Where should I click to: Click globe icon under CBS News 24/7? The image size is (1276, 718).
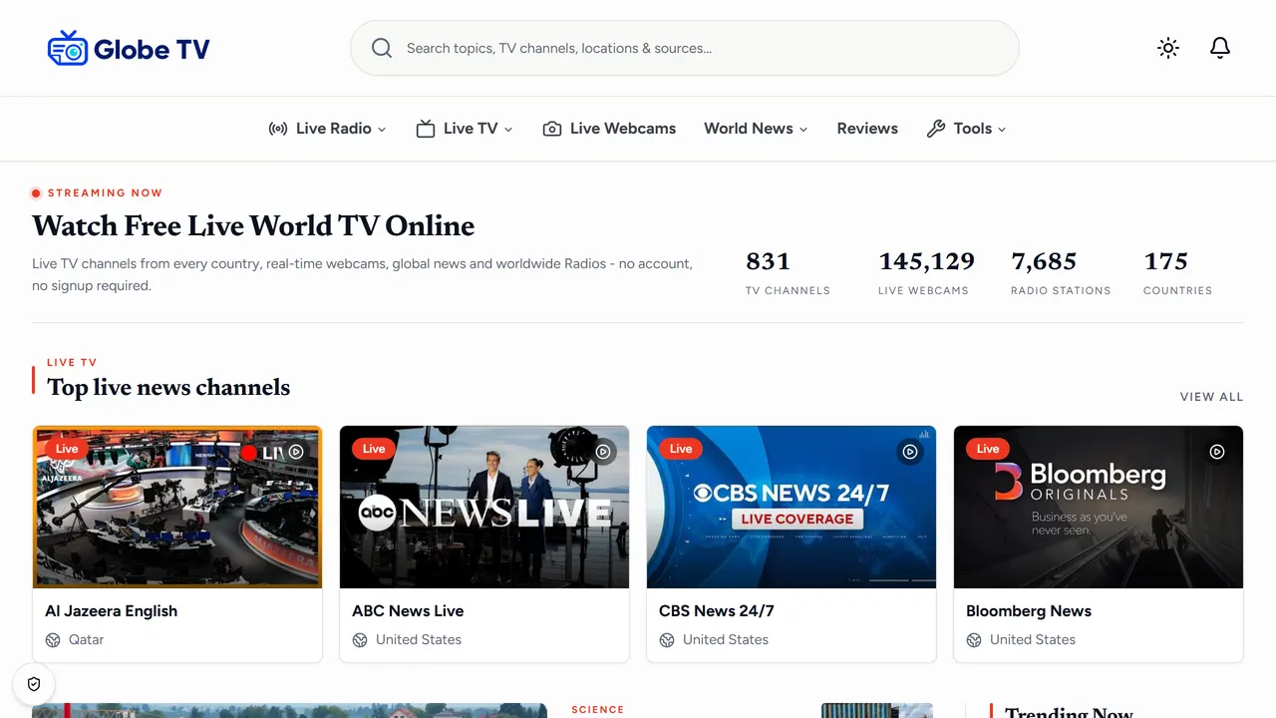pyautogui.click(x=667, y=640)
